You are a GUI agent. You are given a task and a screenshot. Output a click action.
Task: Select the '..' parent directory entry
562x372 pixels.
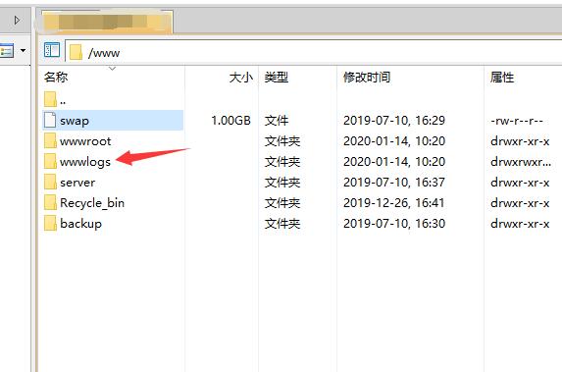63,102
